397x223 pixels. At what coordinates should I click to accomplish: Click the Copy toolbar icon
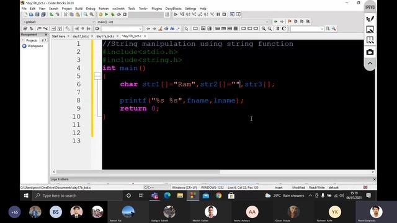pyautogui.click(x=72, y=15)
